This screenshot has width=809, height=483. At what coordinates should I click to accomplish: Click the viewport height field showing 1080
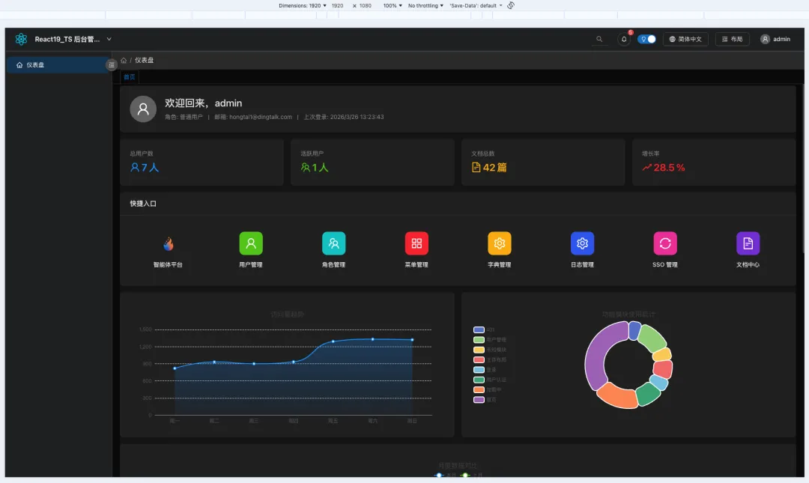click(x=366, y=6)
